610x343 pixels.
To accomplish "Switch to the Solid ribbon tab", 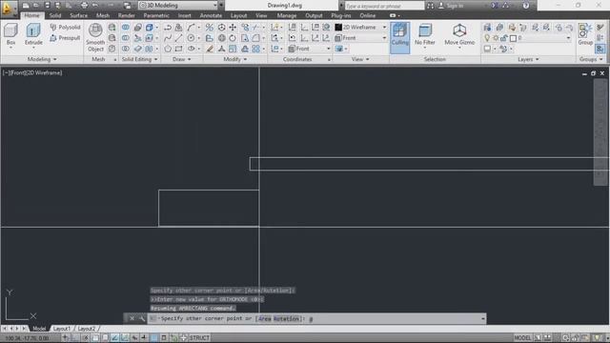I will [x=55, y=15].
